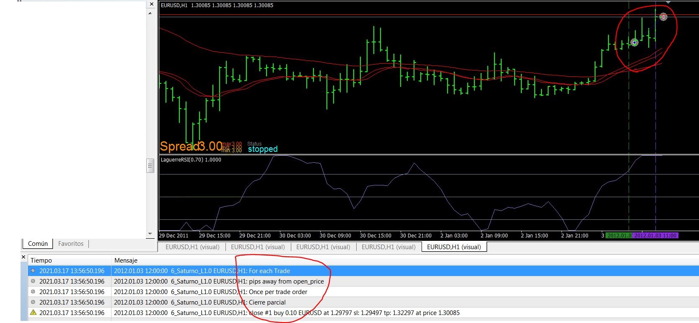Select the active EURUSD,H1 (visual) chart tab
The width and height of the screenshot is (699, 323).
point(454,247)
